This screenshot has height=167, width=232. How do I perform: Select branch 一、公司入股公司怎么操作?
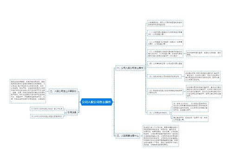[130, 68]
